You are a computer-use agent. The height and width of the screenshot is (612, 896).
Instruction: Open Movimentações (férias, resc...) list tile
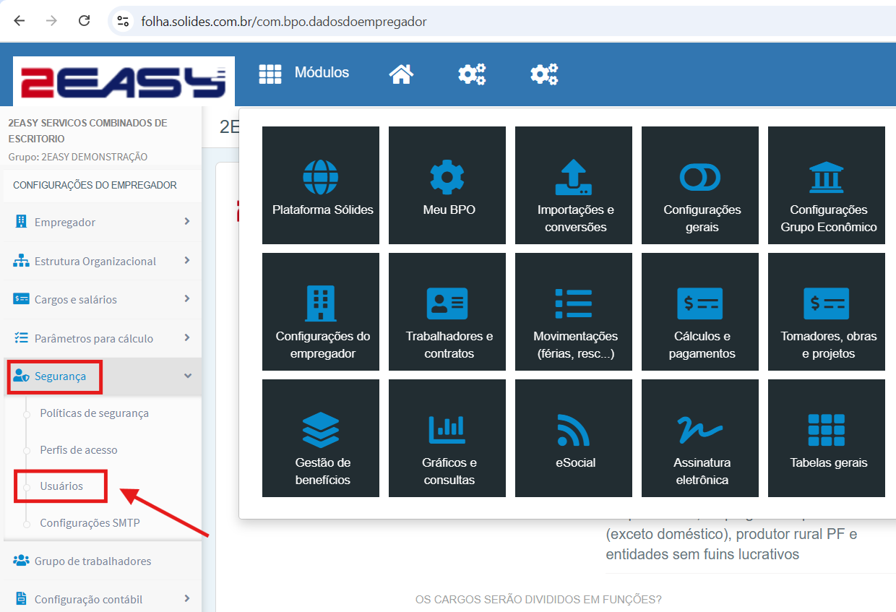point(574,312)
